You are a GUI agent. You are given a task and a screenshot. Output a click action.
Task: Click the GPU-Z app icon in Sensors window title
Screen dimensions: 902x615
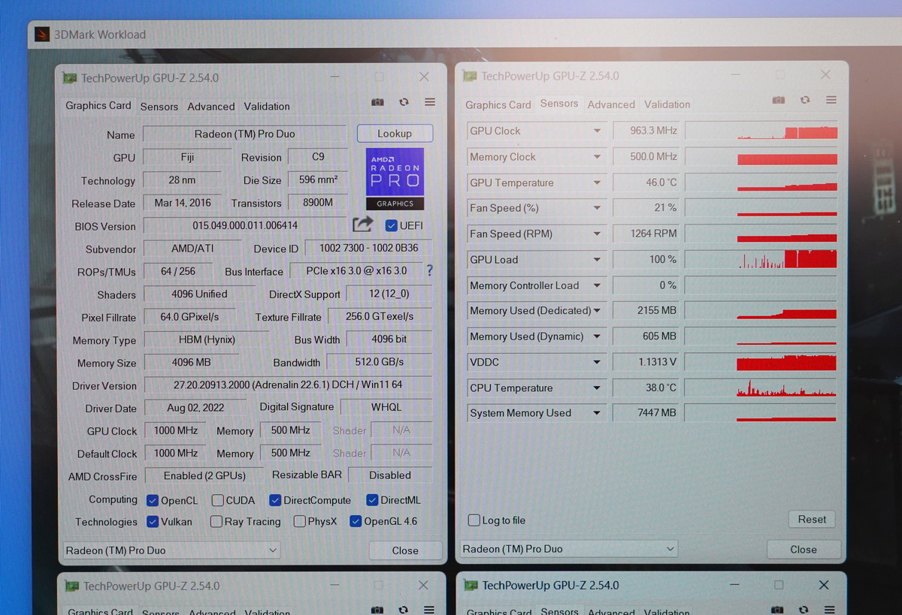[470, 76]
